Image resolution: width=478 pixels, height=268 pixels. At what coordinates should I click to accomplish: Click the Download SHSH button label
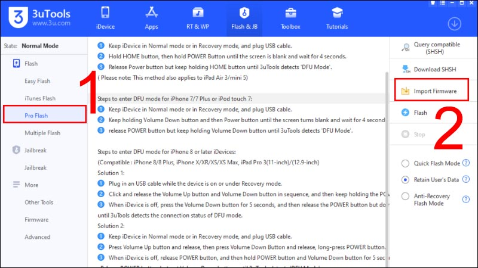(435, 69)
